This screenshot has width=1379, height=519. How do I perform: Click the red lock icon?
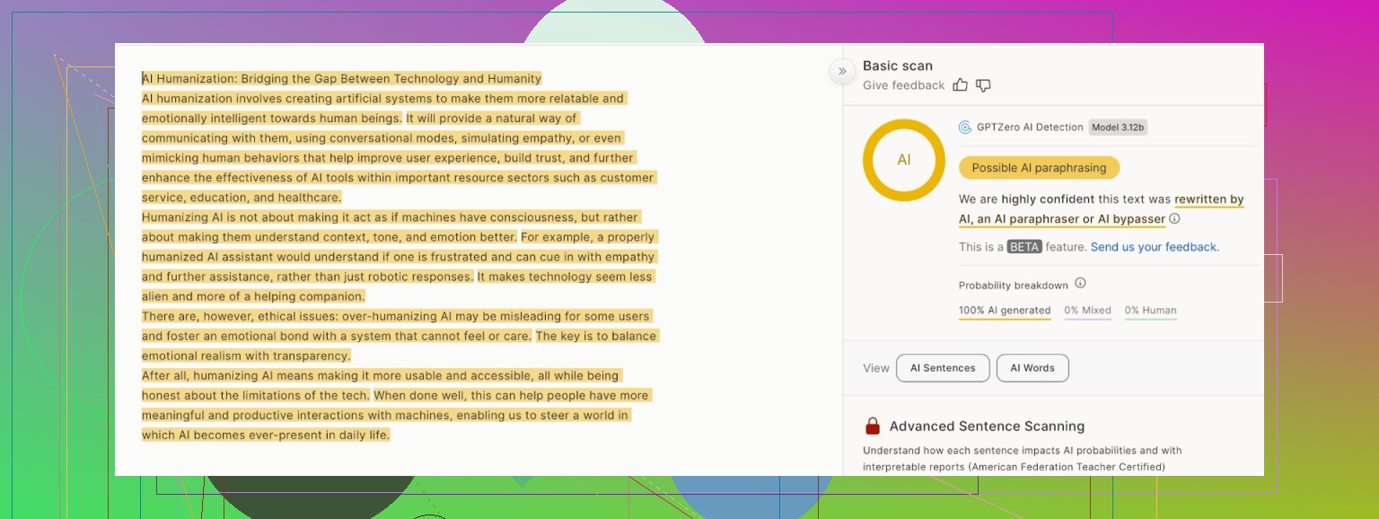point(872,427)
